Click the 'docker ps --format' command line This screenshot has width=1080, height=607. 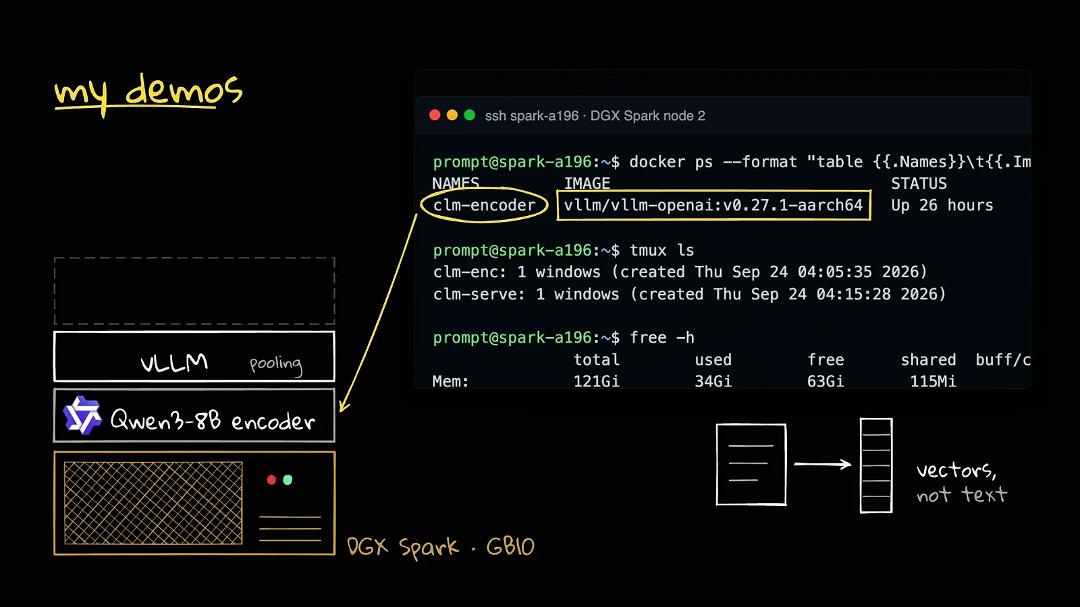point(732,162)
